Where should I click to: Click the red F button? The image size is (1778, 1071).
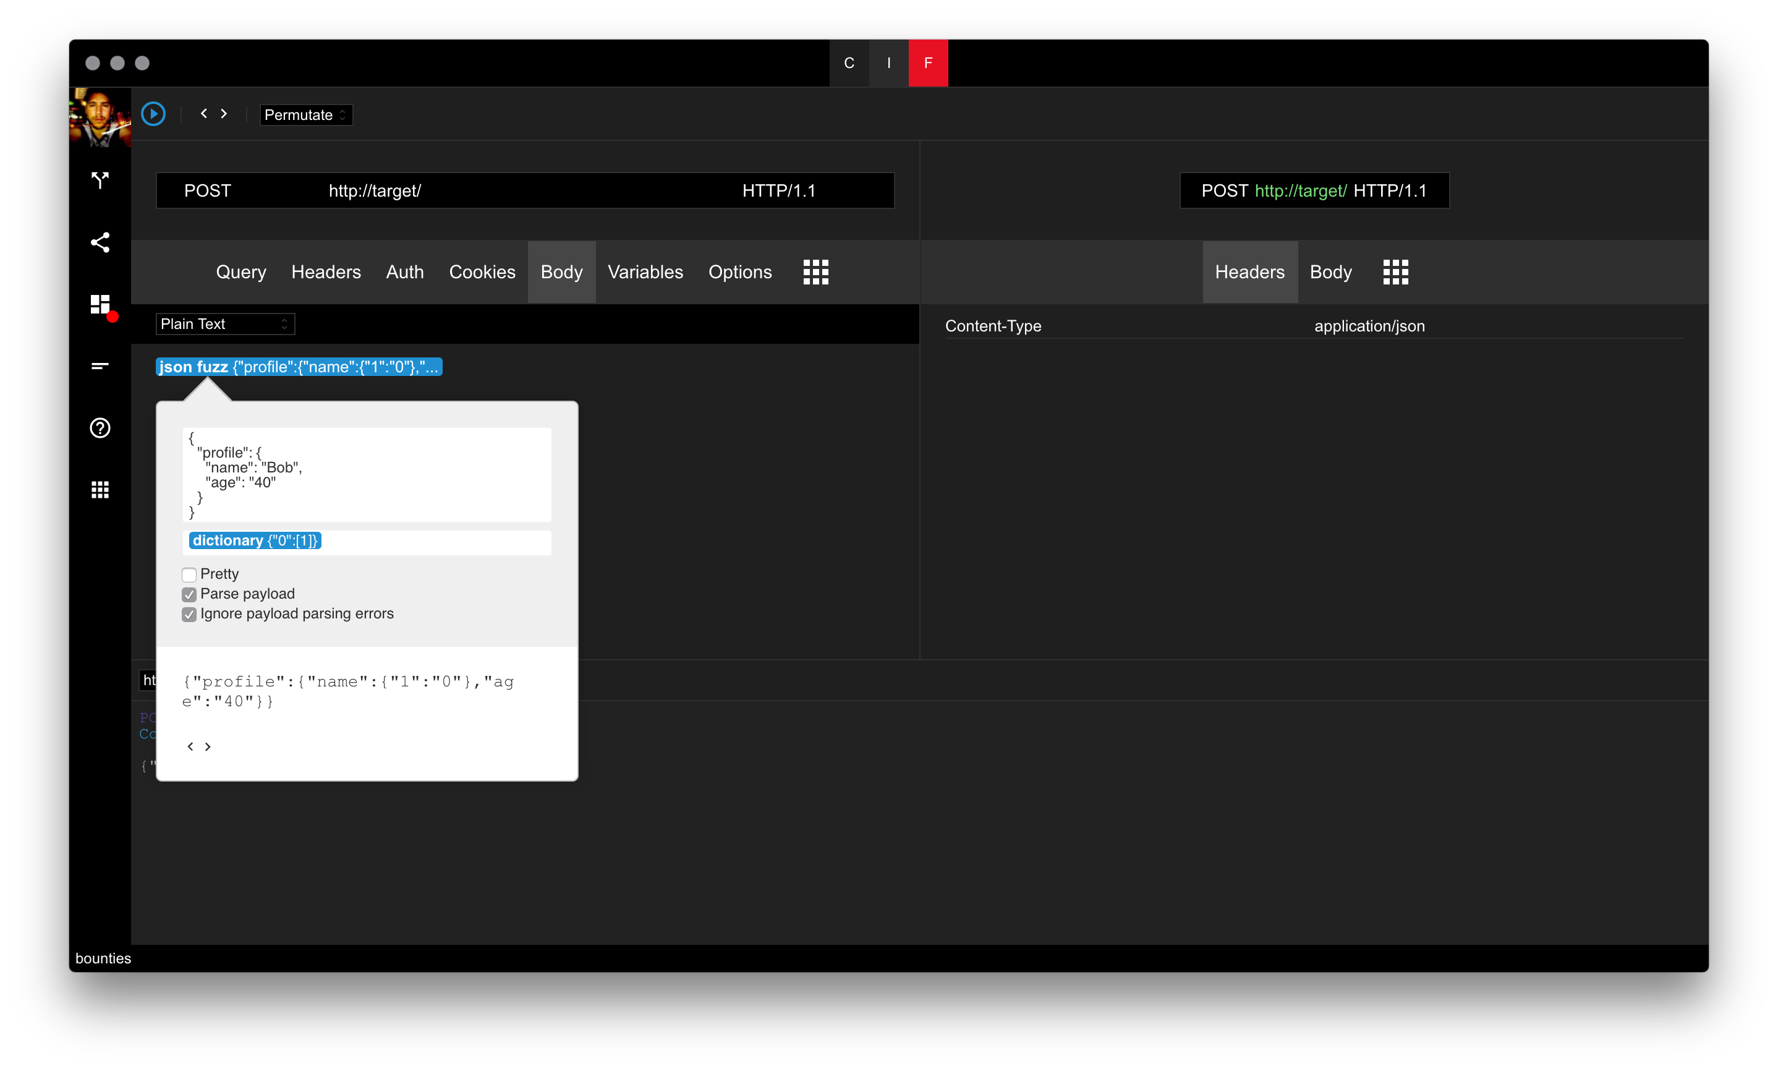pyautogui.click(x=927, y=63)
